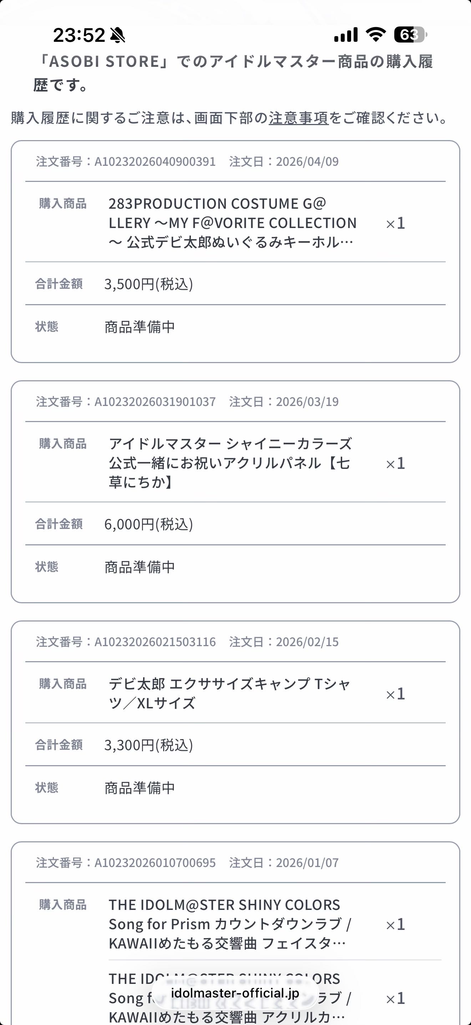Tap the 23:52 clock in status bar
Screen dimensions: 471x1025
point(79,35)
